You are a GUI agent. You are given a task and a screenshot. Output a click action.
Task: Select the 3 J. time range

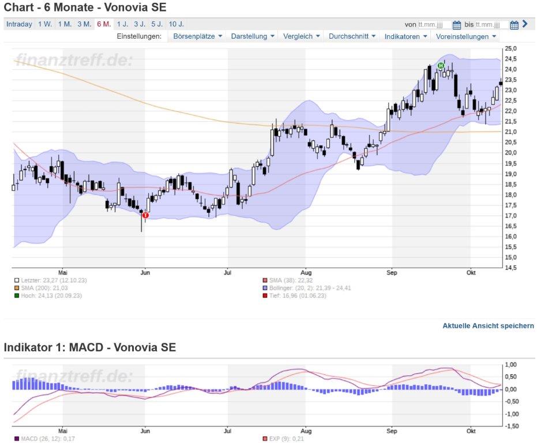point(140,24)
